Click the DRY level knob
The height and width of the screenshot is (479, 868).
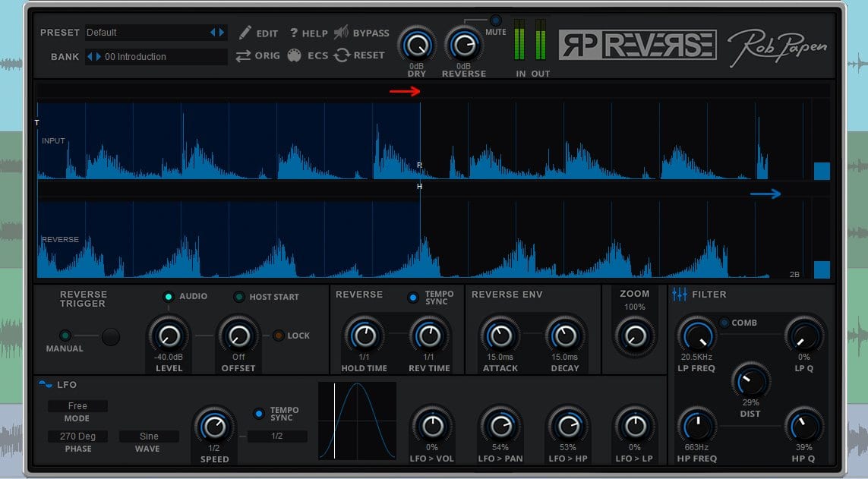point(416,45)
